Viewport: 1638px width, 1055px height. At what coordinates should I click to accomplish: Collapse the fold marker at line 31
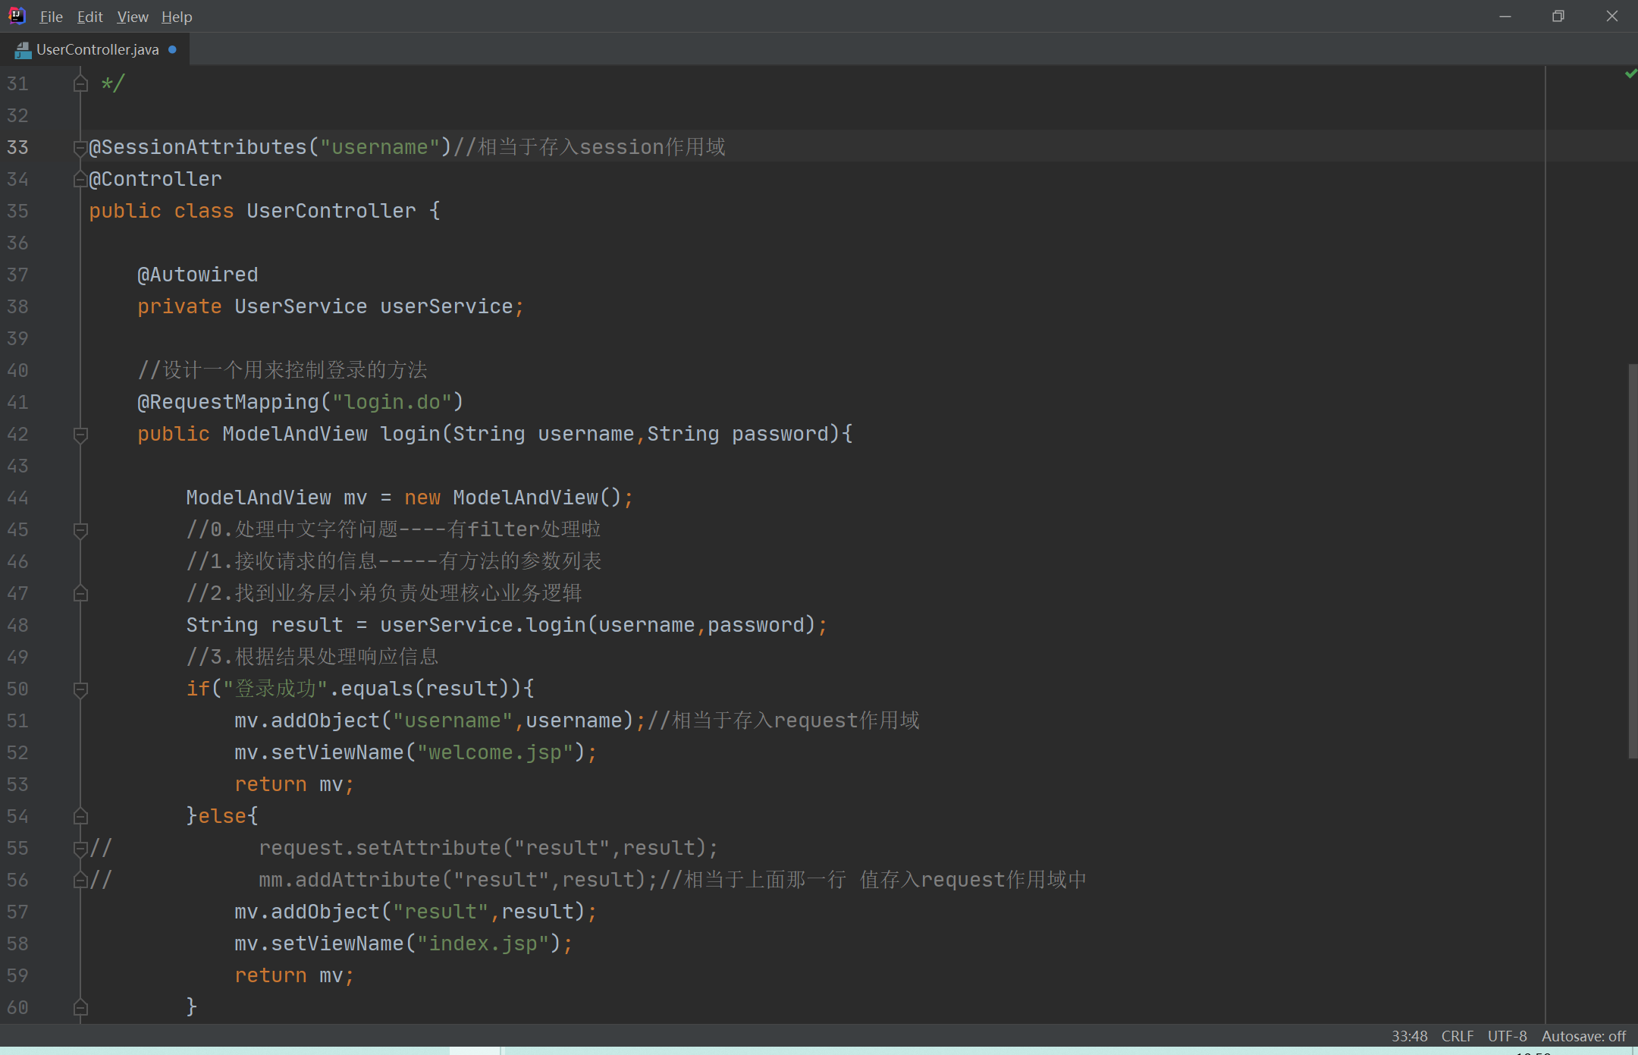80,83
